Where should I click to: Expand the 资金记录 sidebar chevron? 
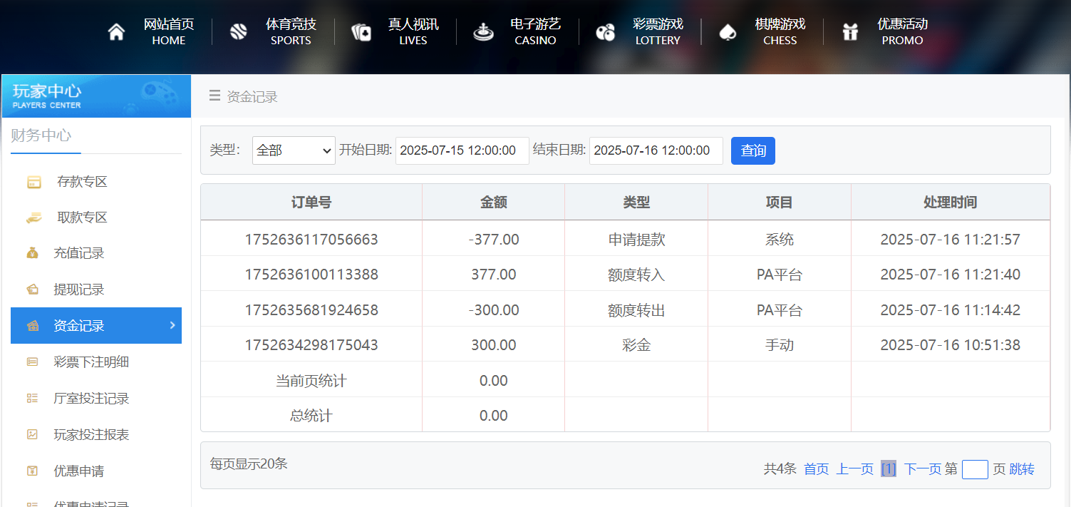coord(172,325)
